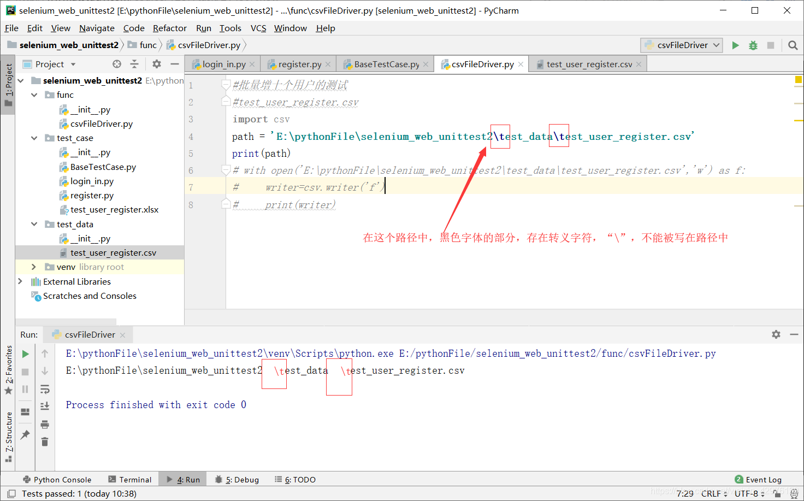Collapse the func folder
Viewport: 804px width, 501px height.
(x=34, y=95)
